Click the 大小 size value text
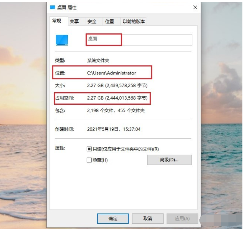Viewport: 243px width, 229px height. (117, 85)
